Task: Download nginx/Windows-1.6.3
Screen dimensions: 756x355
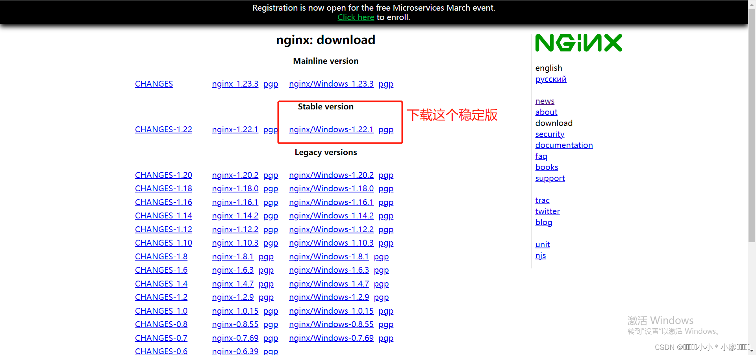Action: coord(329,270)
